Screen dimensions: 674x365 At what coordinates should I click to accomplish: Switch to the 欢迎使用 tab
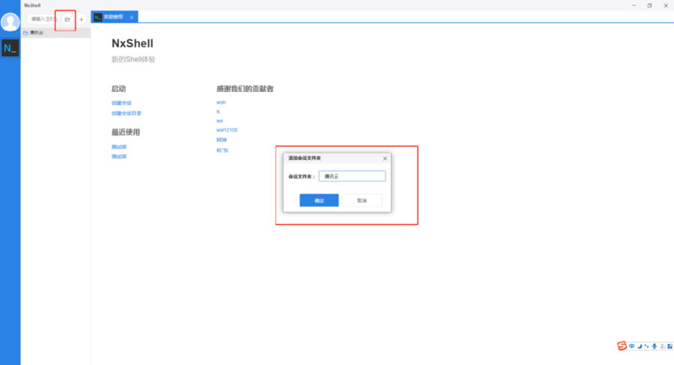pyautogui.click(x=113, y=17)
